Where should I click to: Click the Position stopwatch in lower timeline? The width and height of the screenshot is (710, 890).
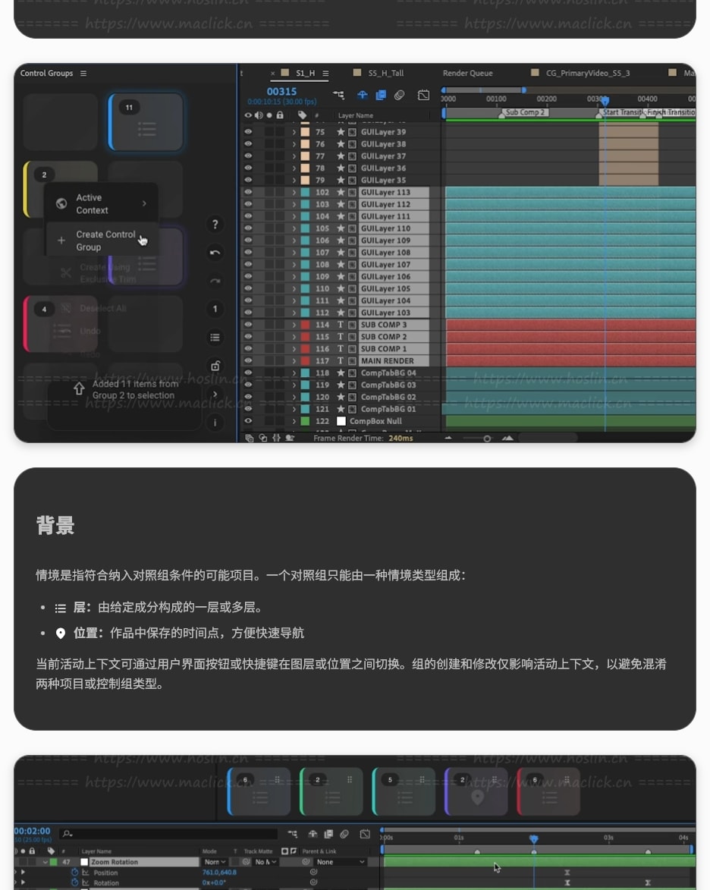pos(74,872)
